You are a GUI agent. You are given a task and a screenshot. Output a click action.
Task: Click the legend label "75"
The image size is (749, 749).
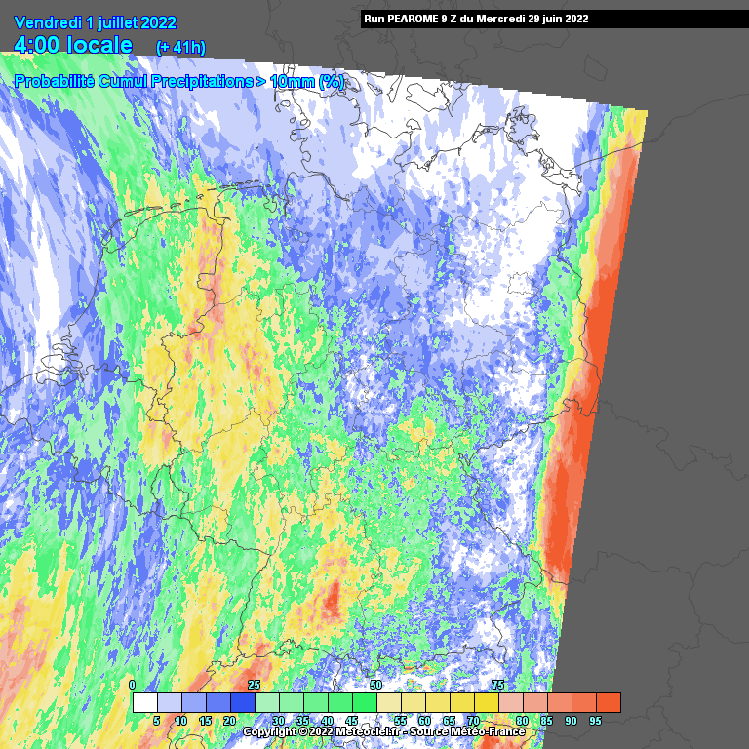click(497, 686)
